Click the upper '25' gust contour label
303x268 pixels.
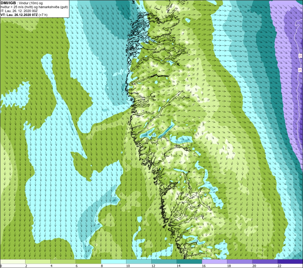point(300,56)
